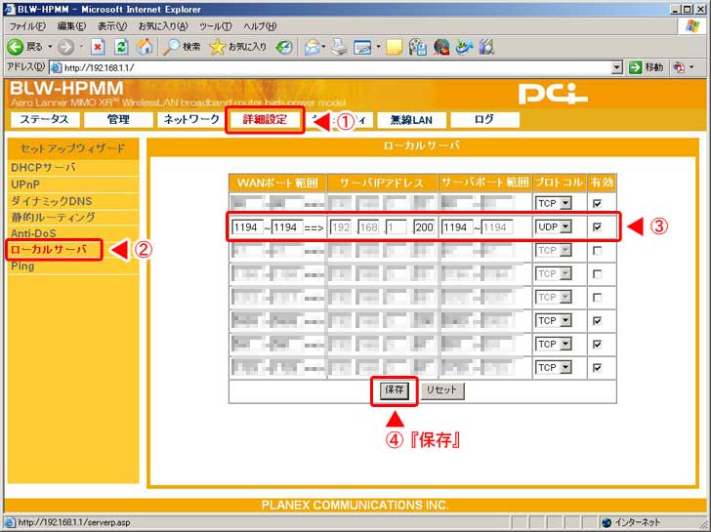The height and width of the screenshot is (532, 711).
Task: Open the 編集(E) menu
Action: coord(71,26)
